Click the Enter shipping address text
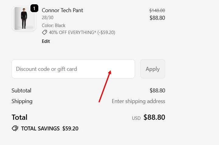The width and height of the screenshot is (219, 145). pyautogui.click(x=138, y=101)
